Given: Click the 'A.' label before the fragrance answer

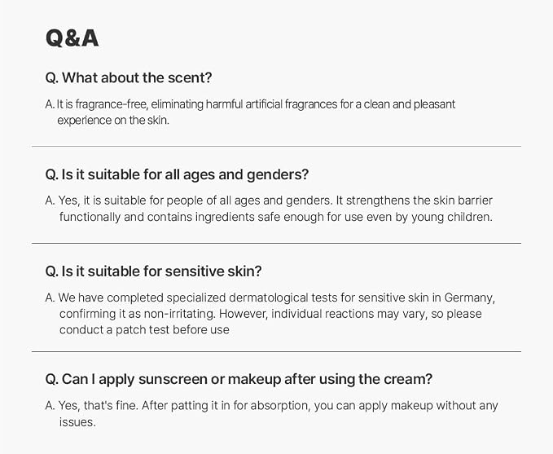Looking at the screenshot, I should click(x=50, y=104).
